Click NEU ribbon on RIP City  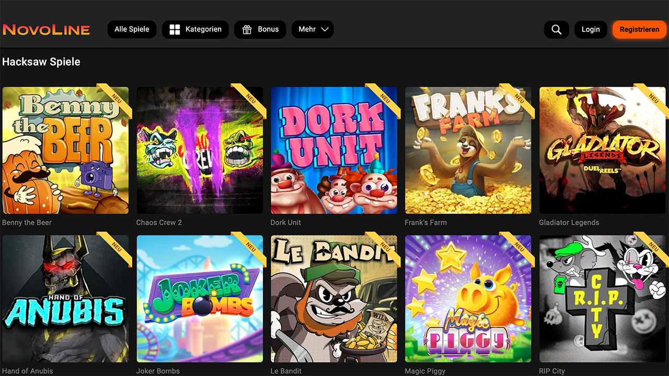(x=654, y=246)
